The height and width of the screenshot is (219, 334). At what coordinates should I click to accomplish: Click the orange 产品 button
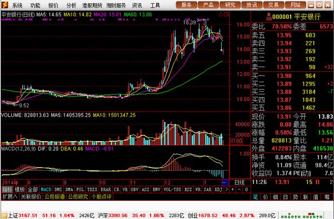tap(208, 4)
